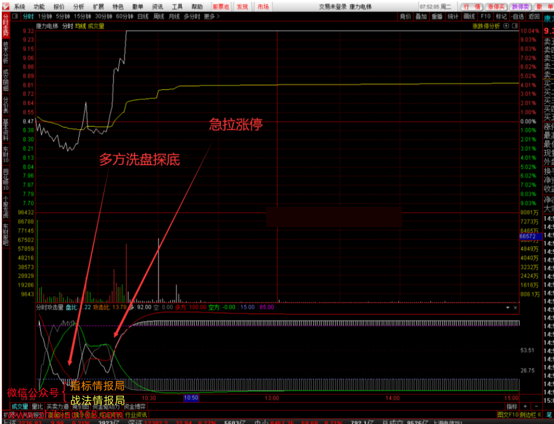Click the -自选 toolbar button
The image size is (554, 424).
pos(518,16)
